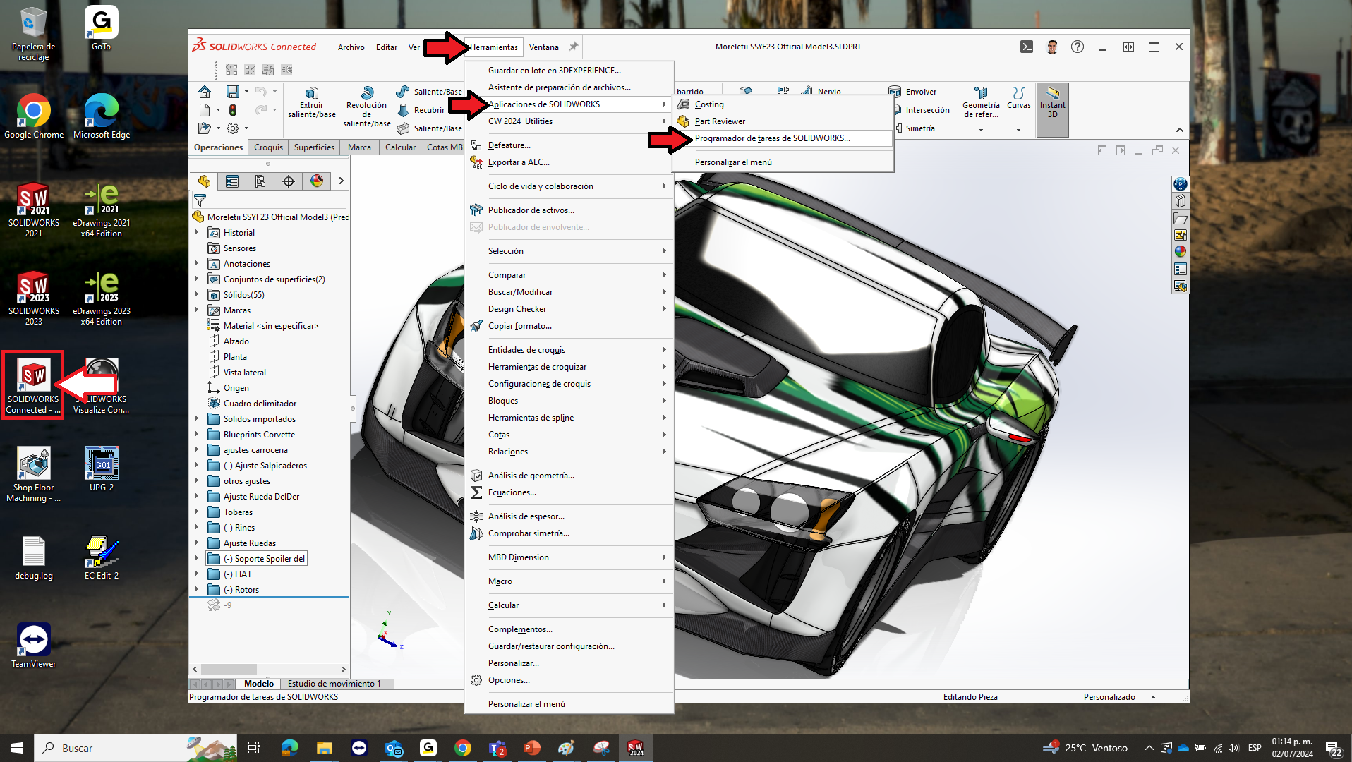Open the PropertyManager tab icon
The width and height of the screenshot is (1352, 762).
click(x=232, y=181)
